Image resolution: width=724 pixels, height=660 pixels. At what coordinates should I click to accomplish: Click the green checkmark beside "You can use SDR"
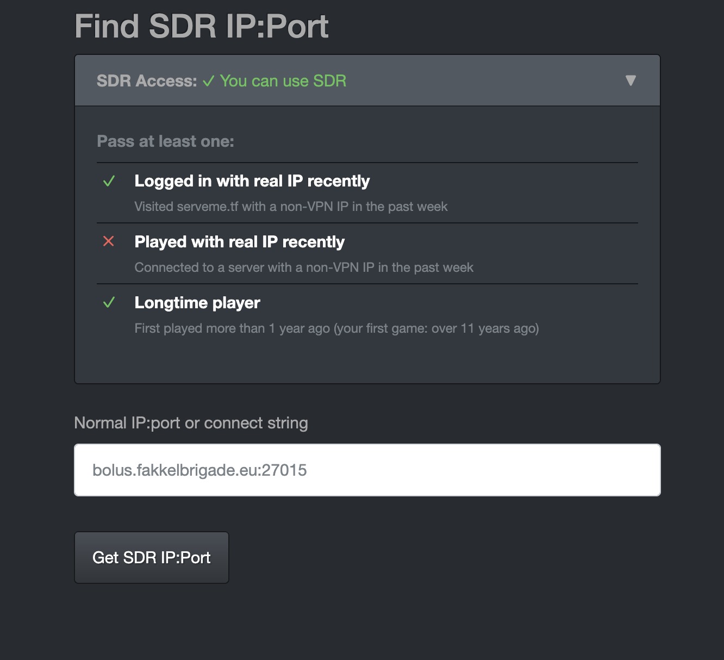[208, 82]
